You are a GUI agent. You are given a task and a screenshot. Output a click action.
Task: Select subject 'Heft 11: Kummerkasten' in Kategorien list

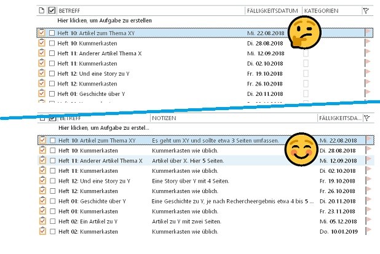[87, 63]
